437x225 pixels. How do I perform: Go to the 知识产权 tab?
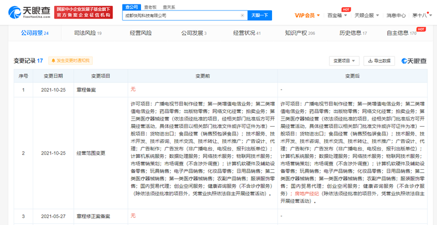pyautogui.click(x=300, y=33)
